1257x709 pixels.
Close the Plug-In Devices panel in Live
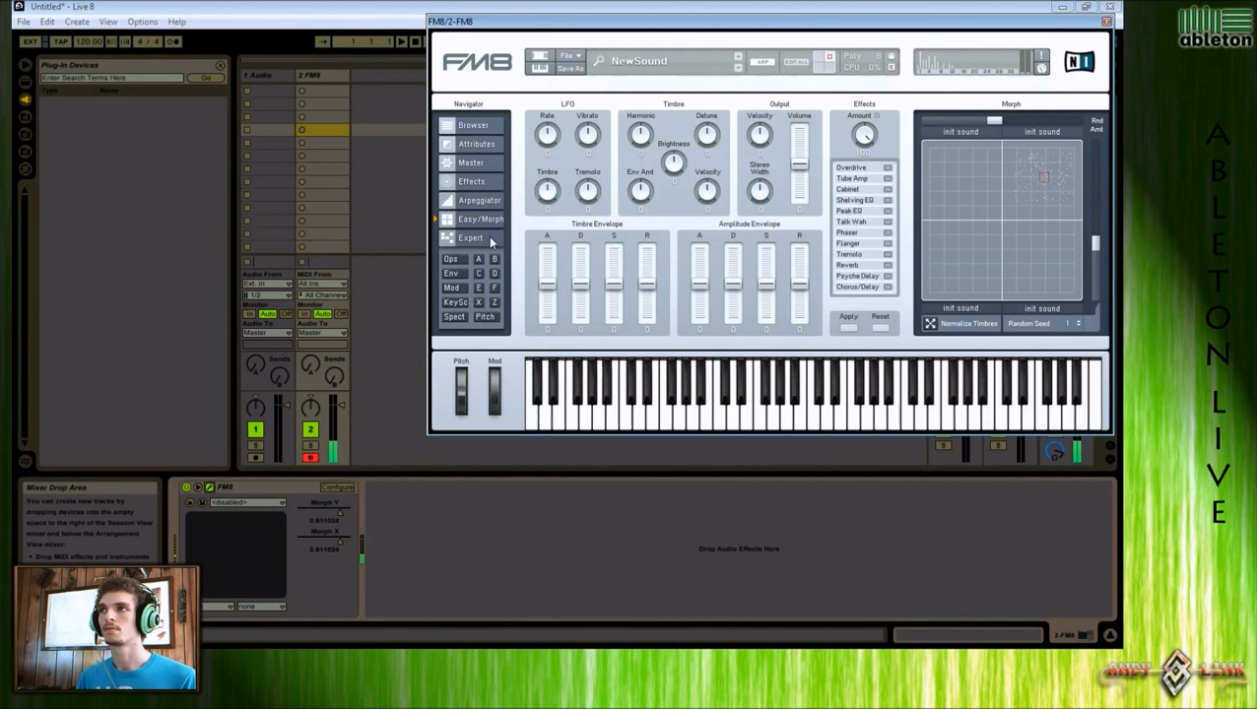click(x=220, y=66)
